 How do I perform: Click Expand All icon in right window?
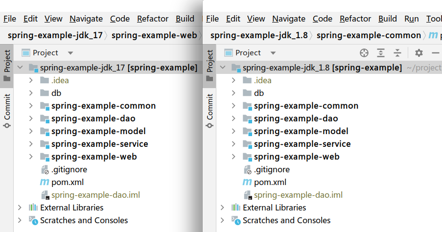pyautogui.click(x=380, y=53)
